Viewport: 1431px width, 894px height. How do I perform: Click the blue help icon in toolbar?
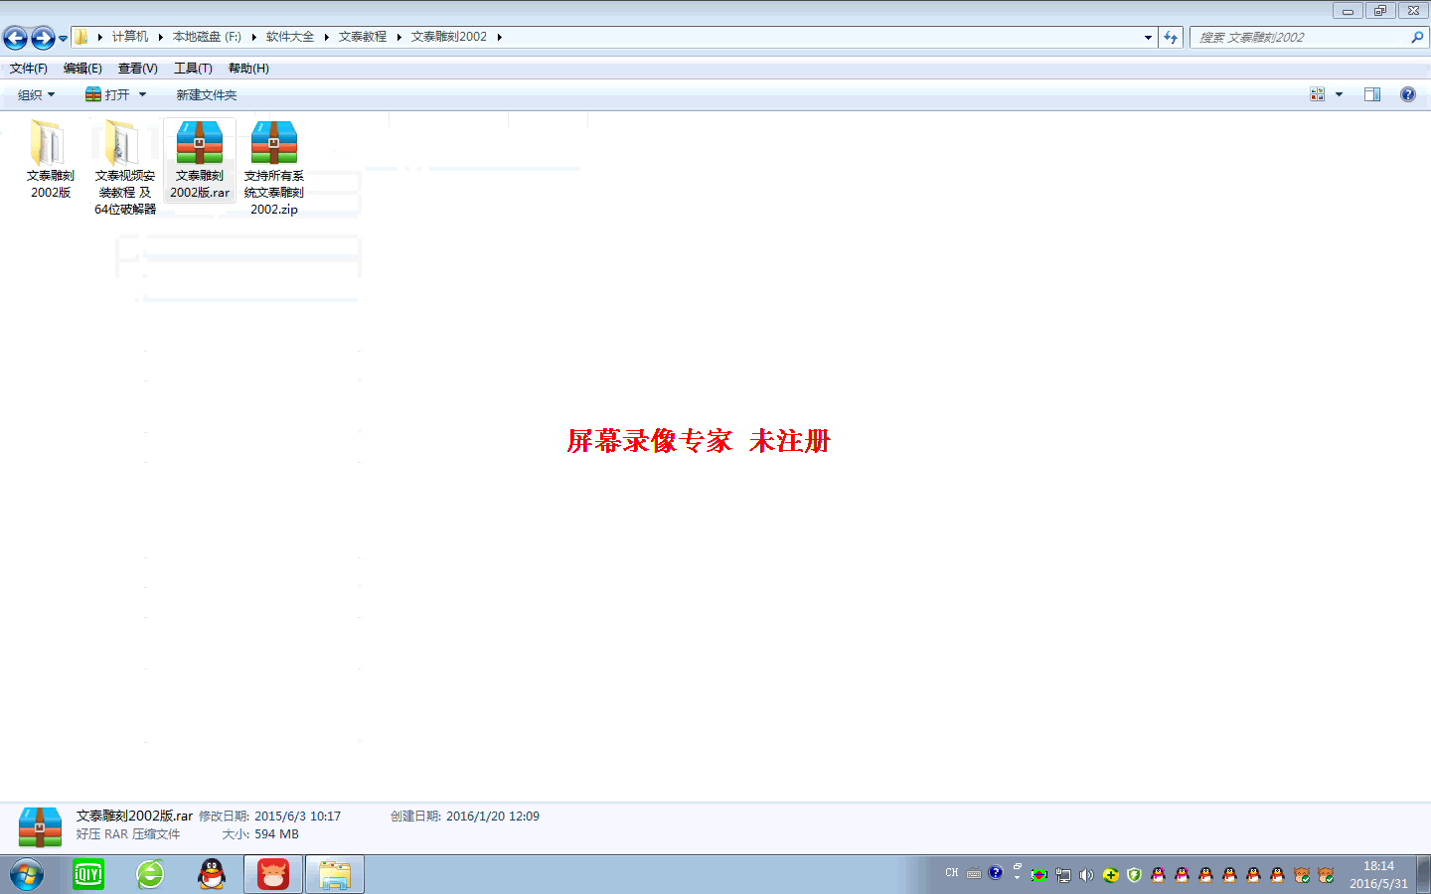click(1408, 94)
